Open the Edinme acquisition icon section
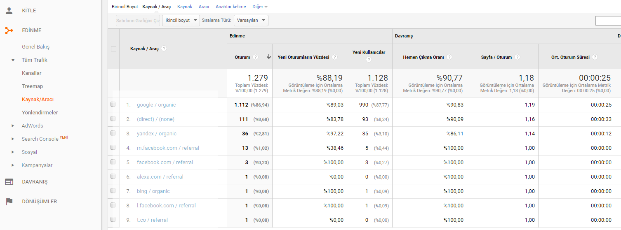 pos(9,30)
